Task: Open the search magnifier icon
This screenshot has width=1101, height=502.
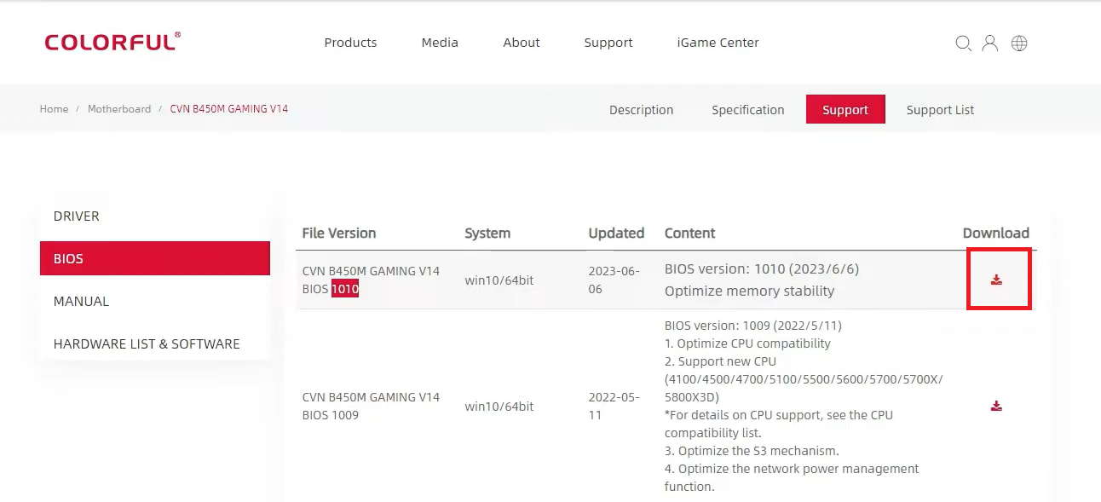Action: click(963, 43)
